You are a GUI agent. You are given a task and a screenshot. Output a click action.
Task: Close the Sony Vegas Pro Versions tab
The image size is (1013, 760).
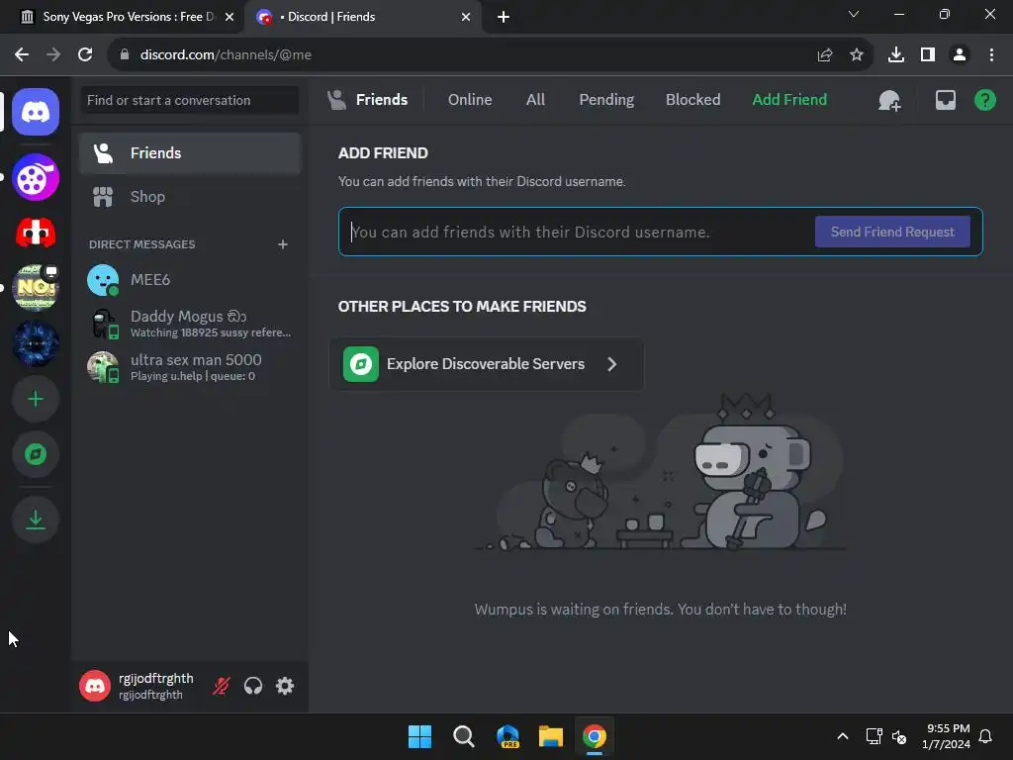coord(230,17)
